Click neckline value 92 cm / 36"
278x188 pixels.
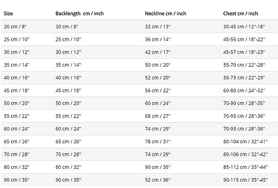point(158,180)
